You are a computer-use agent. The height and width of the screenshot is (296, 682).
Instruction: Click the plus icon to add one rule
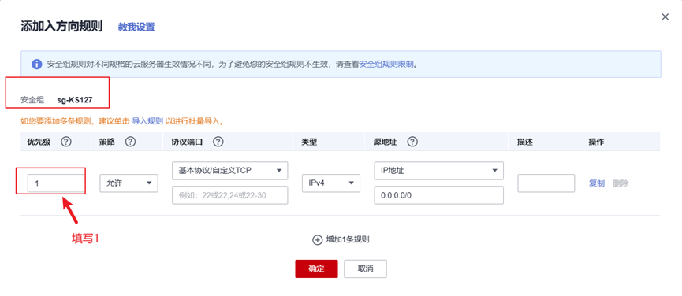pos(318,239)
